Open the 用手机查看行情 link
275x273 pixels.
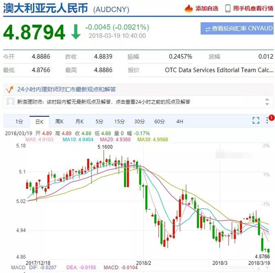coord(253,8)
